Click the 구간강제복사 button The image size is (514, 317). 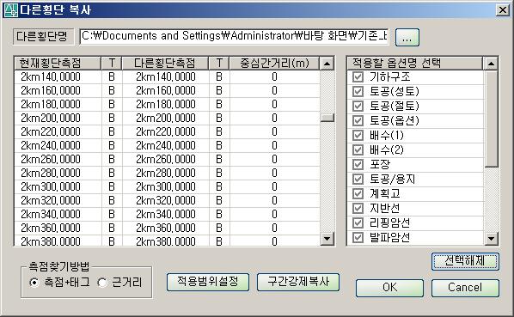[298, 282]
